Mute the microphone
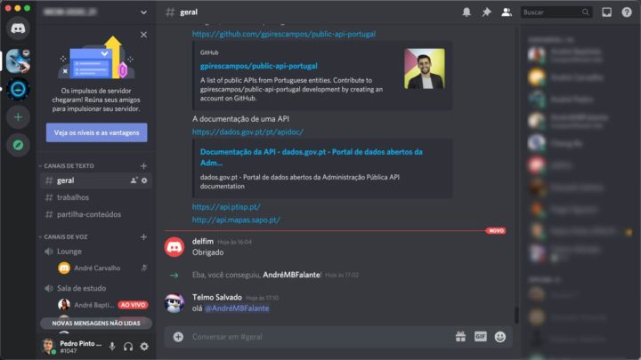This screenshot has width=641, height=360. [112, 346]
